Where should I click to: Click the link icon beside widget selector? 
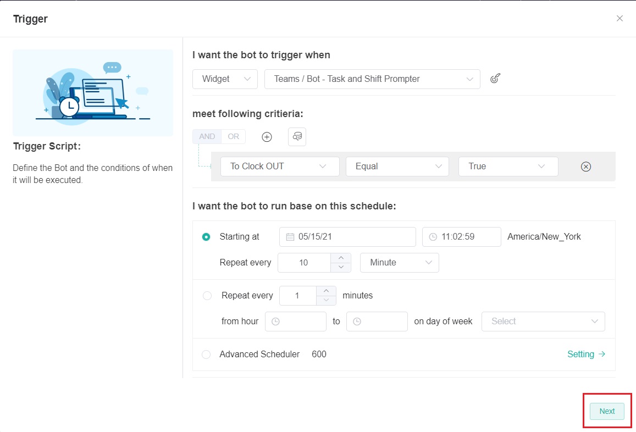[495, 79]
